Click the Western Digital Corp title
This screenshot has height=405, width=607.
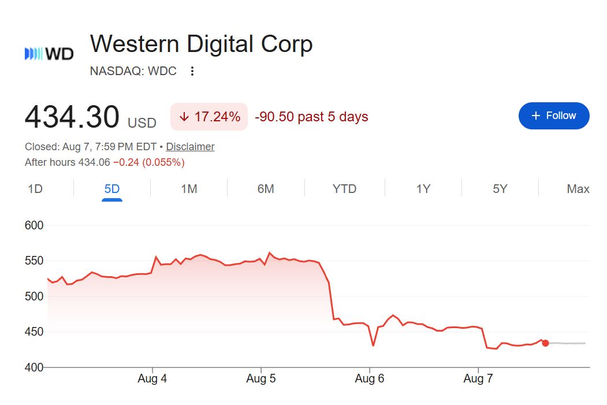point(202,44)
